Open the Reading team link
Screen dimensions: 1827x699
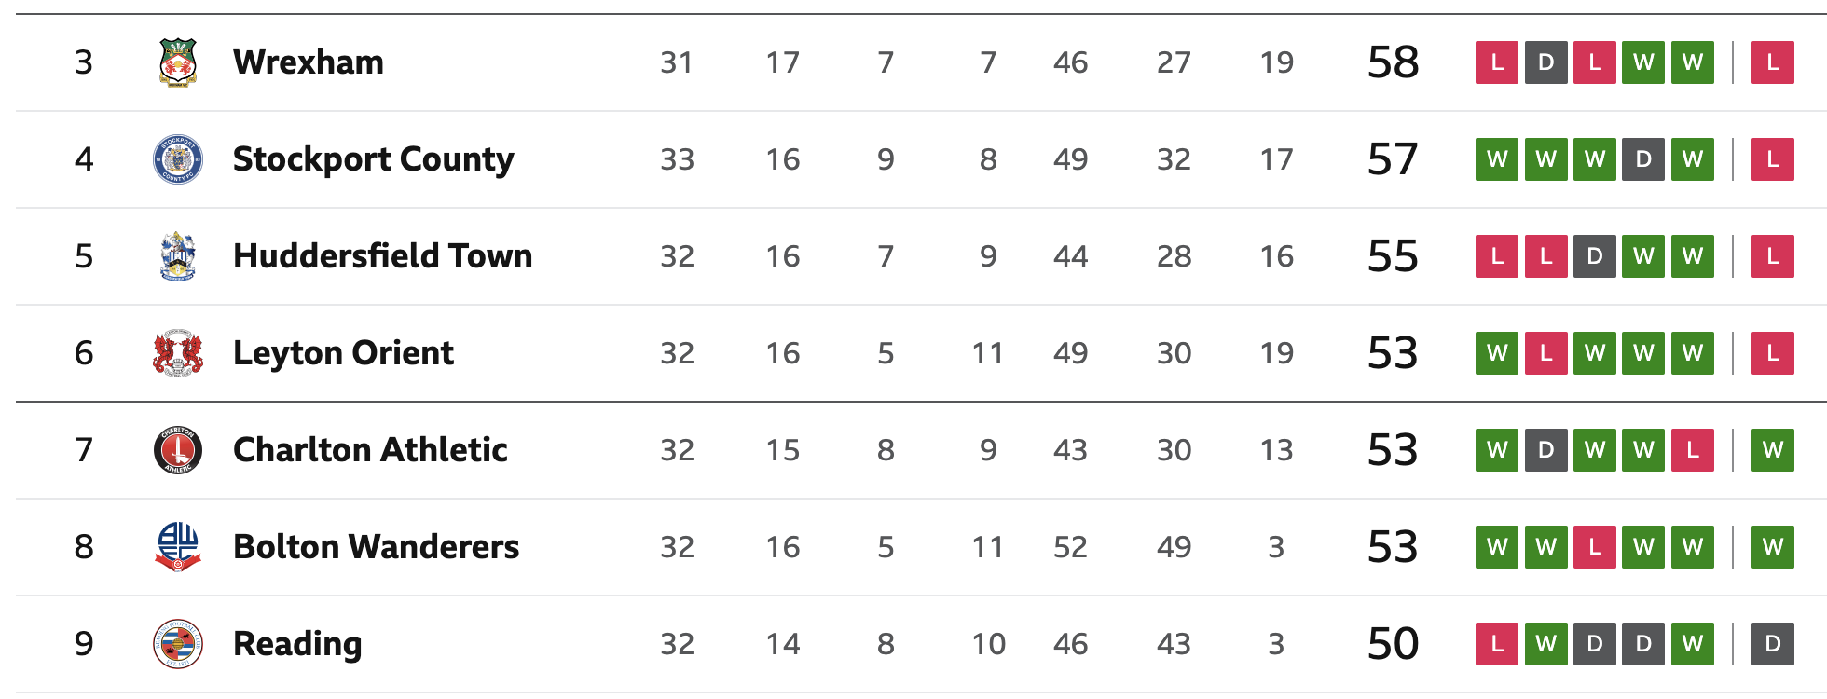[x=297, y=644]
